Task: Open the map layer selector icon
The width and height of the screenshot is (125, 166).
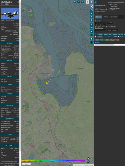Action: (x=87, y=2)
